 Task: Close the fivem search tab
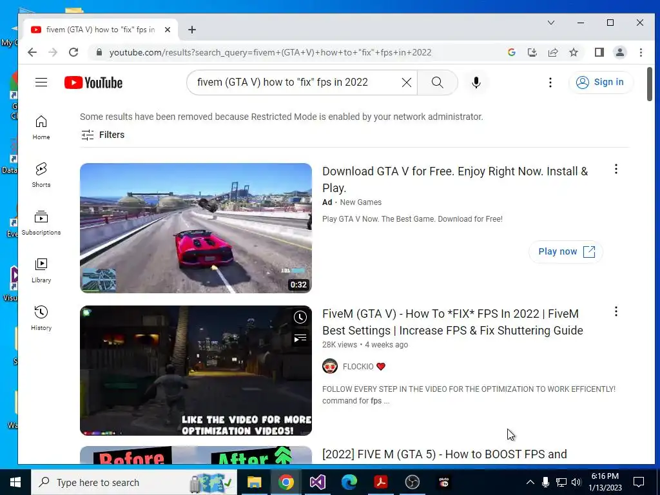168,30
